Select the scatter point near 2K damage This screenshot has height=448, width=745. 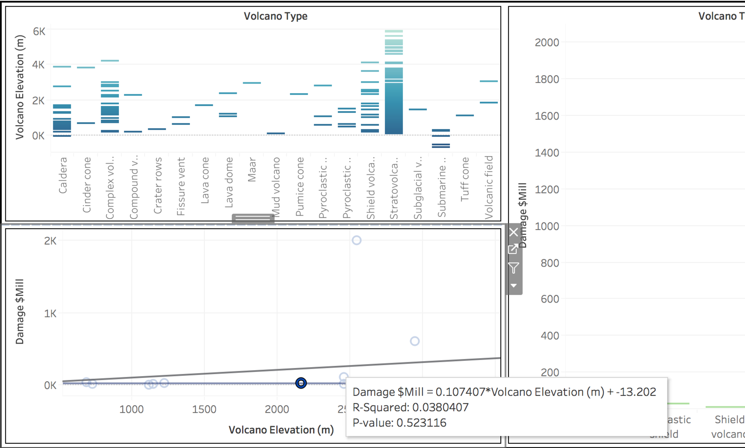(x=356, y=240)
